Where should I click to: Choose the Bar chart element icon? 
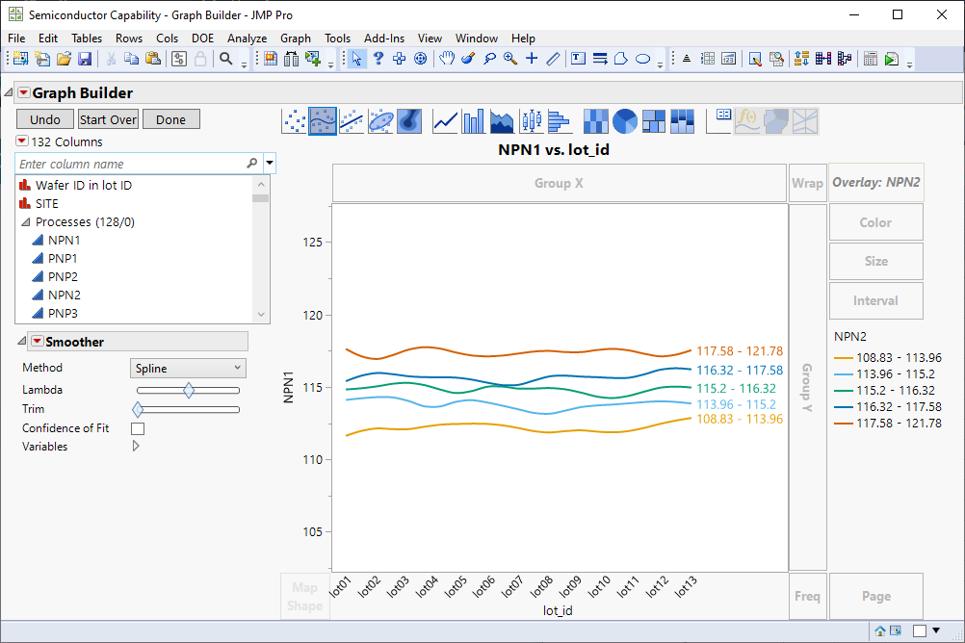474,121
